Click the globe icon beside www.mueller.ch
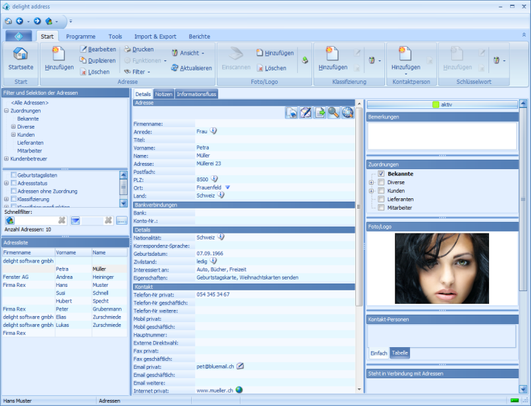This screenshot has width=531, height=406. 239,390
